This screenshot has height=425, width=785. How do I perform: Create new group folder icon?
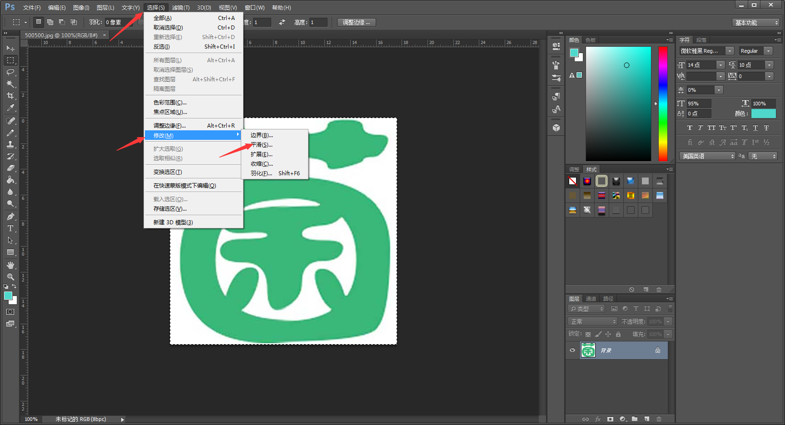click(x=635, y=419)
